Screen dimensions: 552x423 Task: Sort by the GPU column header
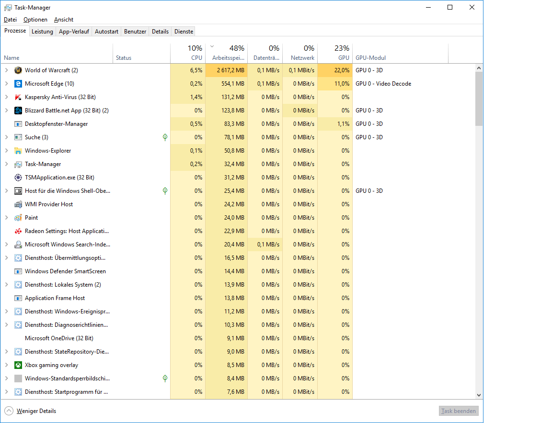(x=335, y=53)
